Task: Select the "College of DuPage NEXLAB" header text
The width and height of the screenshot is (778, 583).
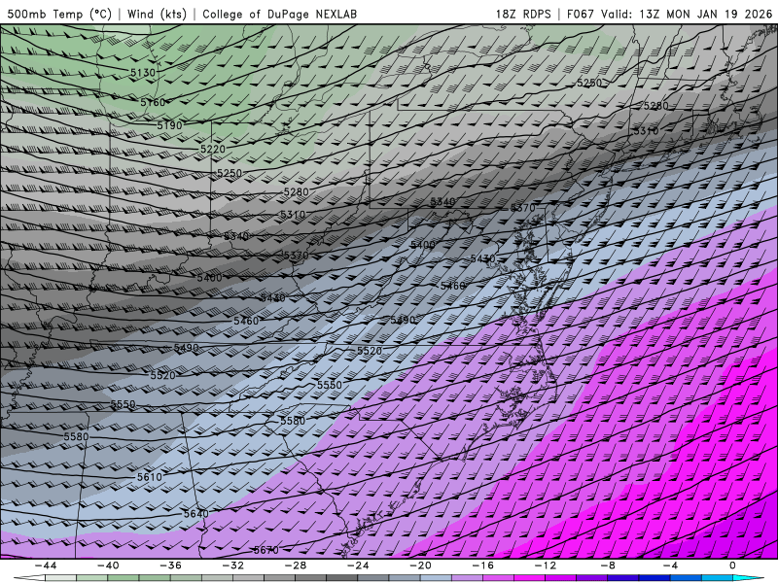Action: (280, 14)
